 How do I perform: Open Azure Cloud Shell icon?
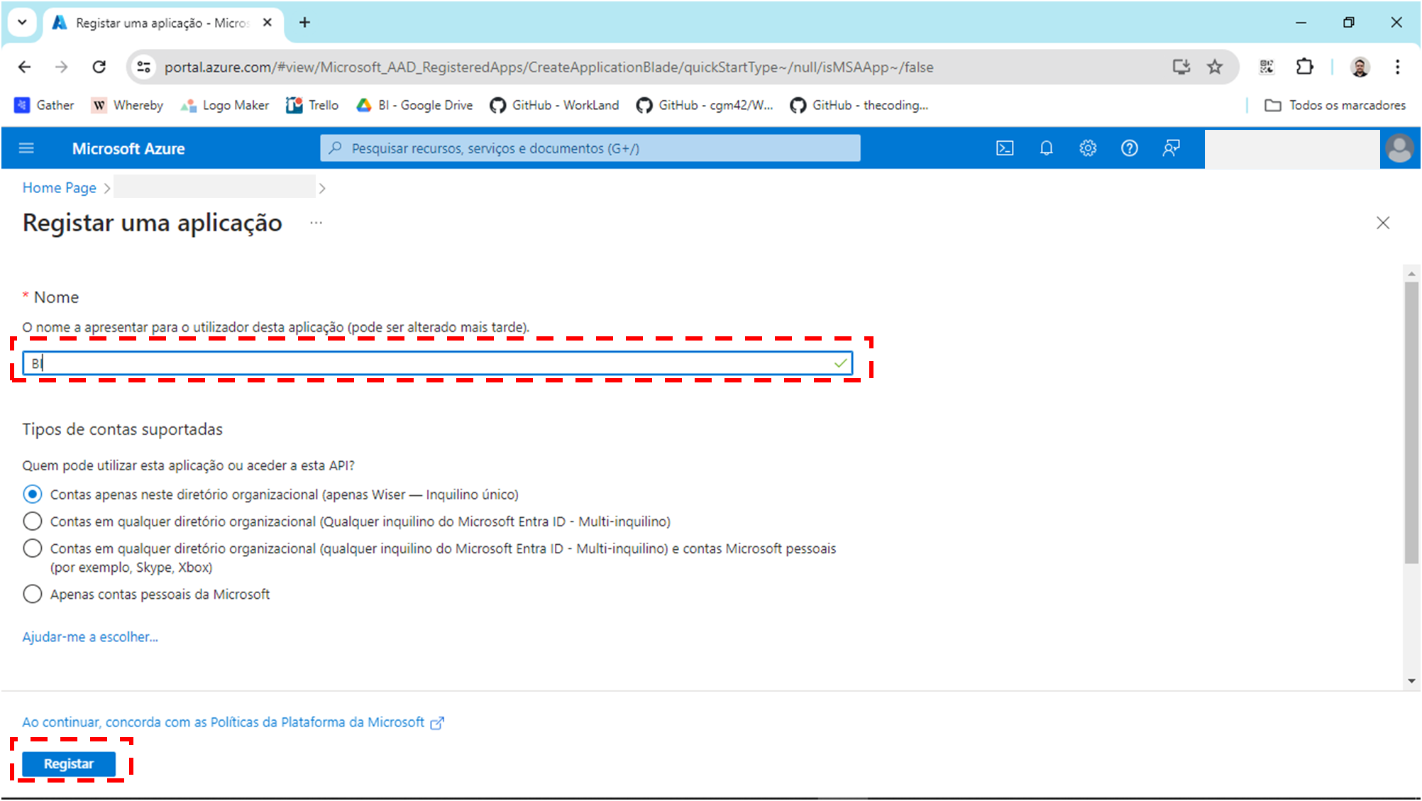tap(1005, 148)
